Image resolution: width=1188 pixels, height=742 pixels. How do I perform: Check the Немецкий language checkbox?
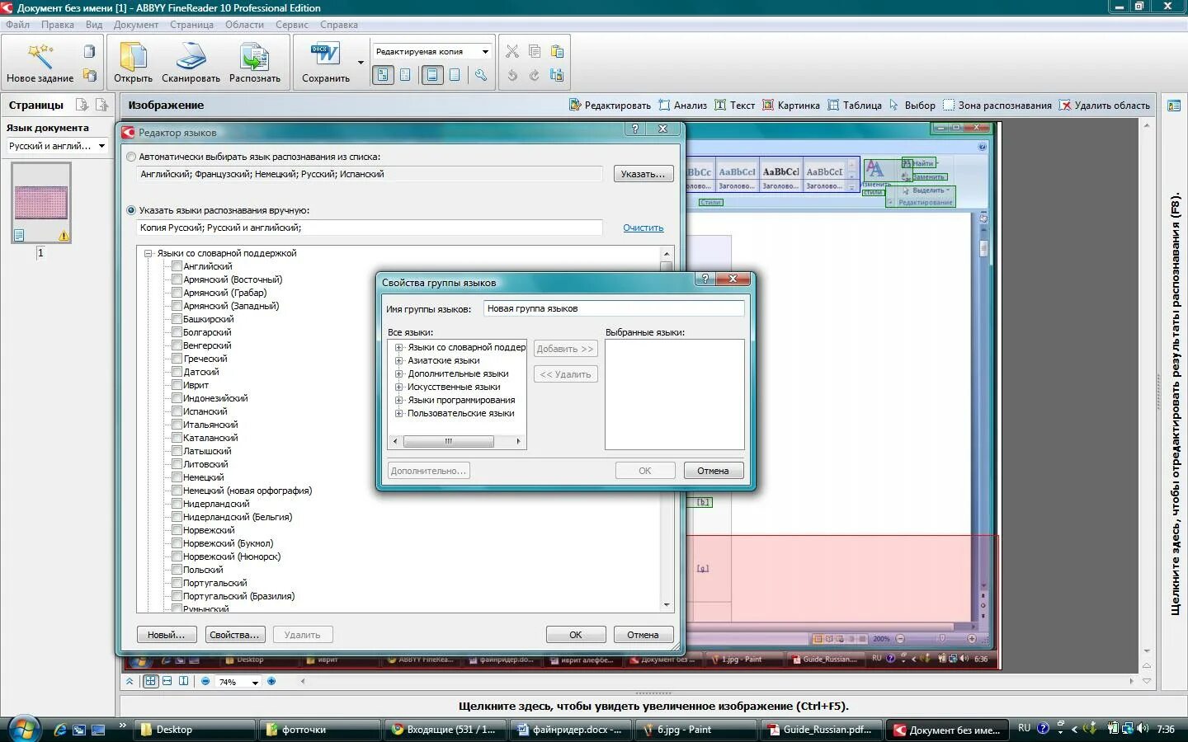[x=177, y=477]
